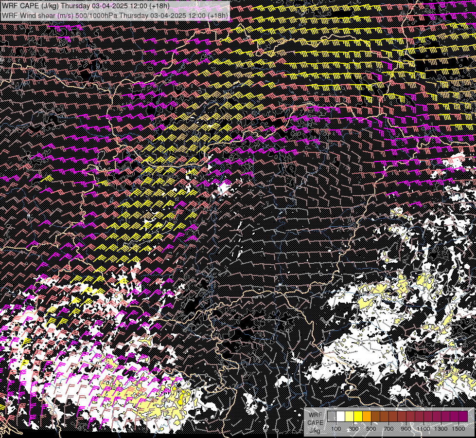Click the WRF CAPE title line at the top
Viewport: 476px width, 438px height.
85,5
